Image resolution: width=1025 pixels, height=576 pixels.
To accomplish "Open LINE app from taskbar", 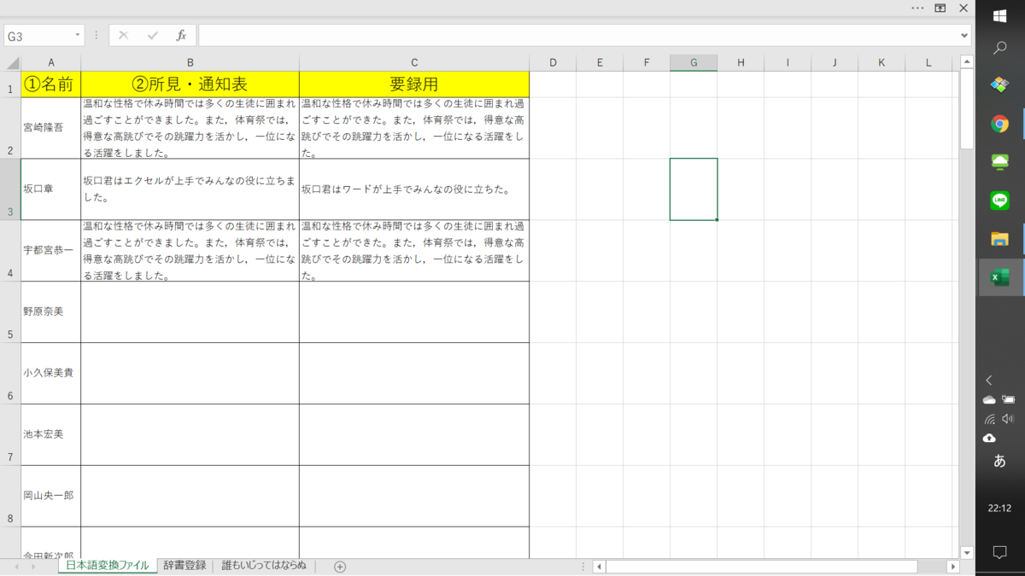I will point(999,201).
